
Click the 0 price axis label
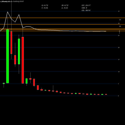[x=118, y=96]
